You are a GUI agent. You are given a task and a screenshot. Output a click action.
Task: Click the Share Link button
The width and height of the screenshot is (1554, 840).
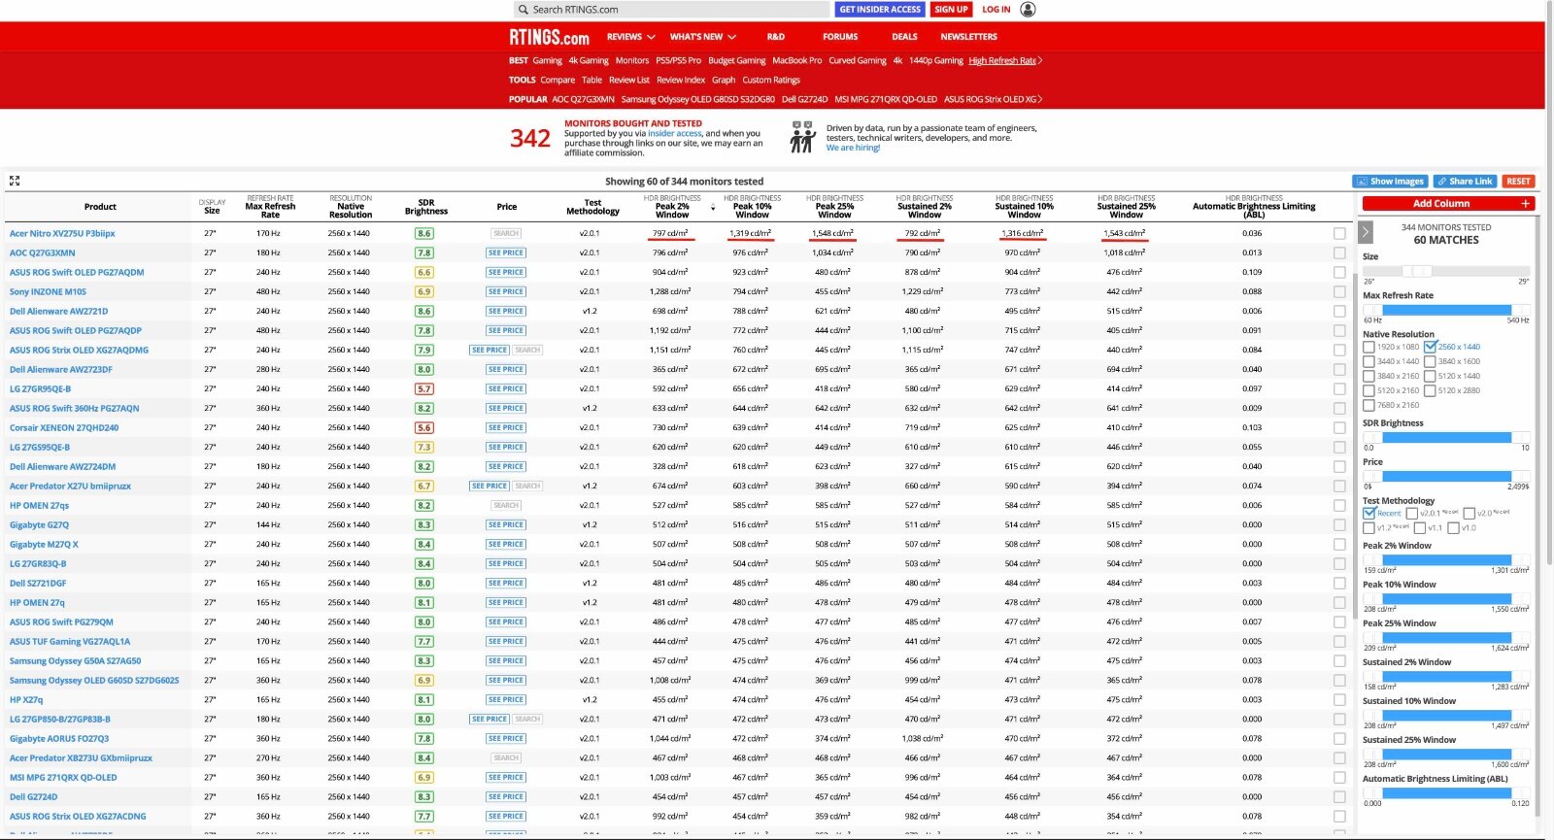click(1465, 182)
